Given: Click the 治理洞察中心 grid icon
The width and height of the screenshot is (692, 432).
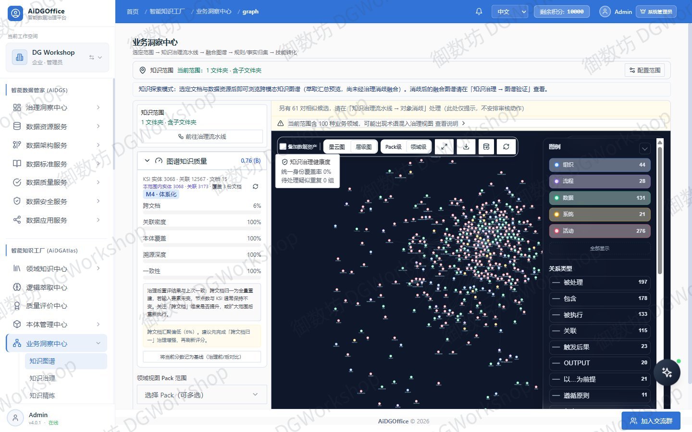Looking at the screenshot, I should click(x=17, y=108).
